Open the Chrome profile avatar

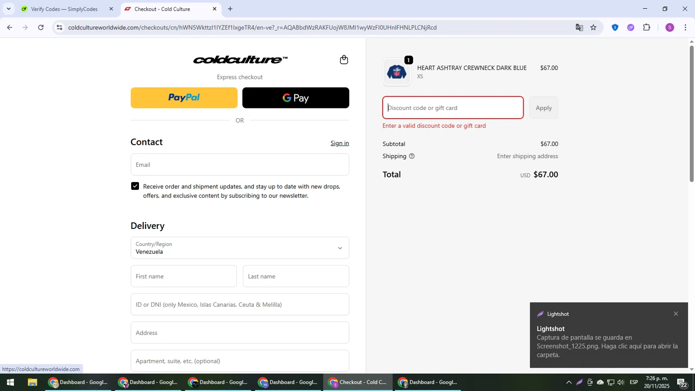670,27
